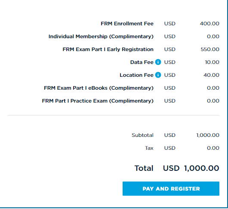Click the Subtotal label
The width and height of the screenshot is (228, 209).
point(142,135)
